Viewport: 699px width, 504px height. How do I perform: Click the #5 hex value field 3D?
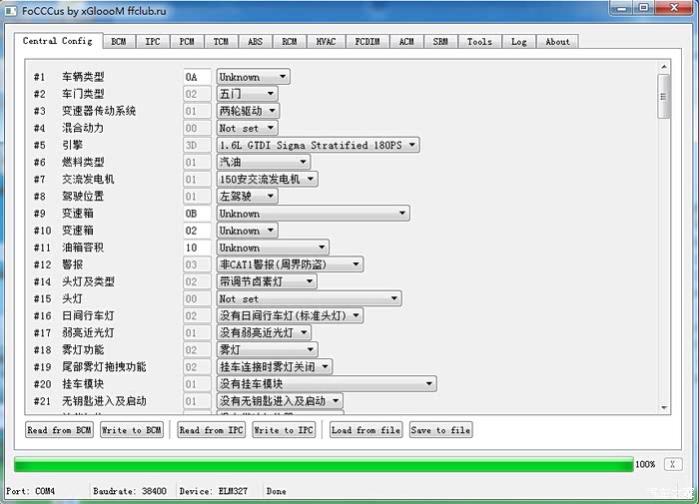tap(197, 145)
